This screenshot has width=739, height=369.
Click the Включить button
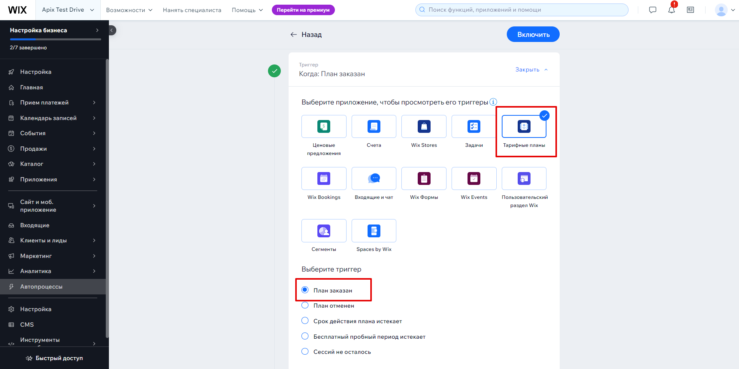coord(533,34)
